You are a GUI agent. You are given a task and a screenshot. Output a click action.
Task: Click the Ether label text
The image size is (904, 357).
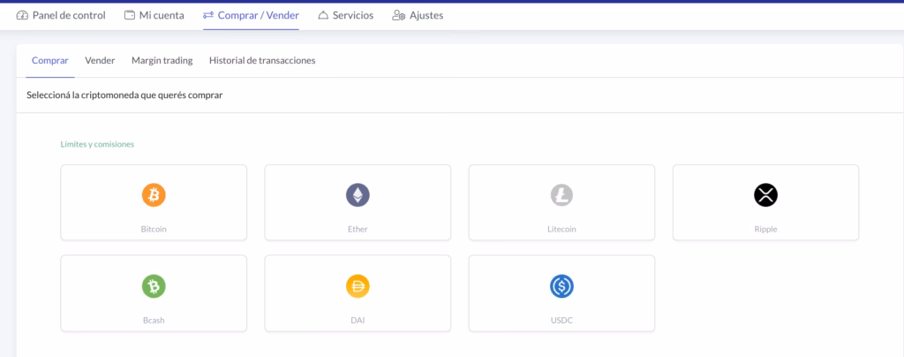tap(358, 229)
